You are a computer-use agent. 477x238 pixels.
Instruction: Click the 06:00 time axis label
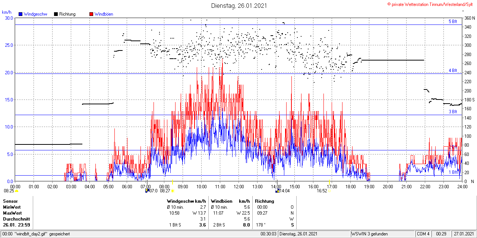pyautogui.click(x=127, y=186)
